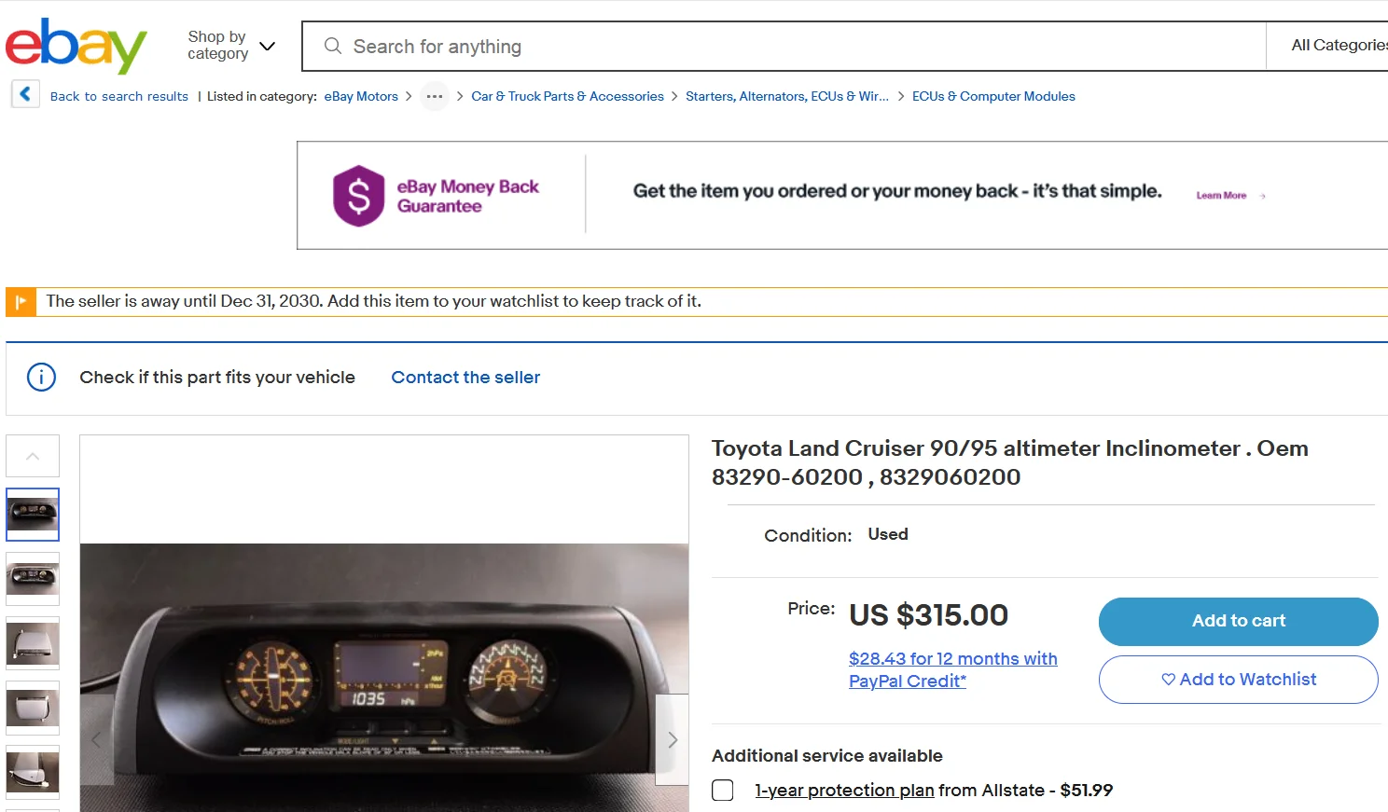The image size is (1388, 812).
Task: Expand the hidden breadcrumb ellipsis
Action: tap(435, 96)
